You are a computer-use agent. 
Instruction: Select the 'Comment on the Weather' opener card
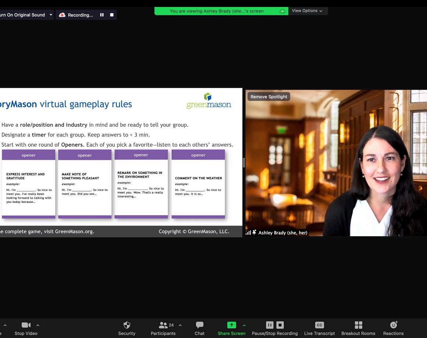(x=198, y=184)
